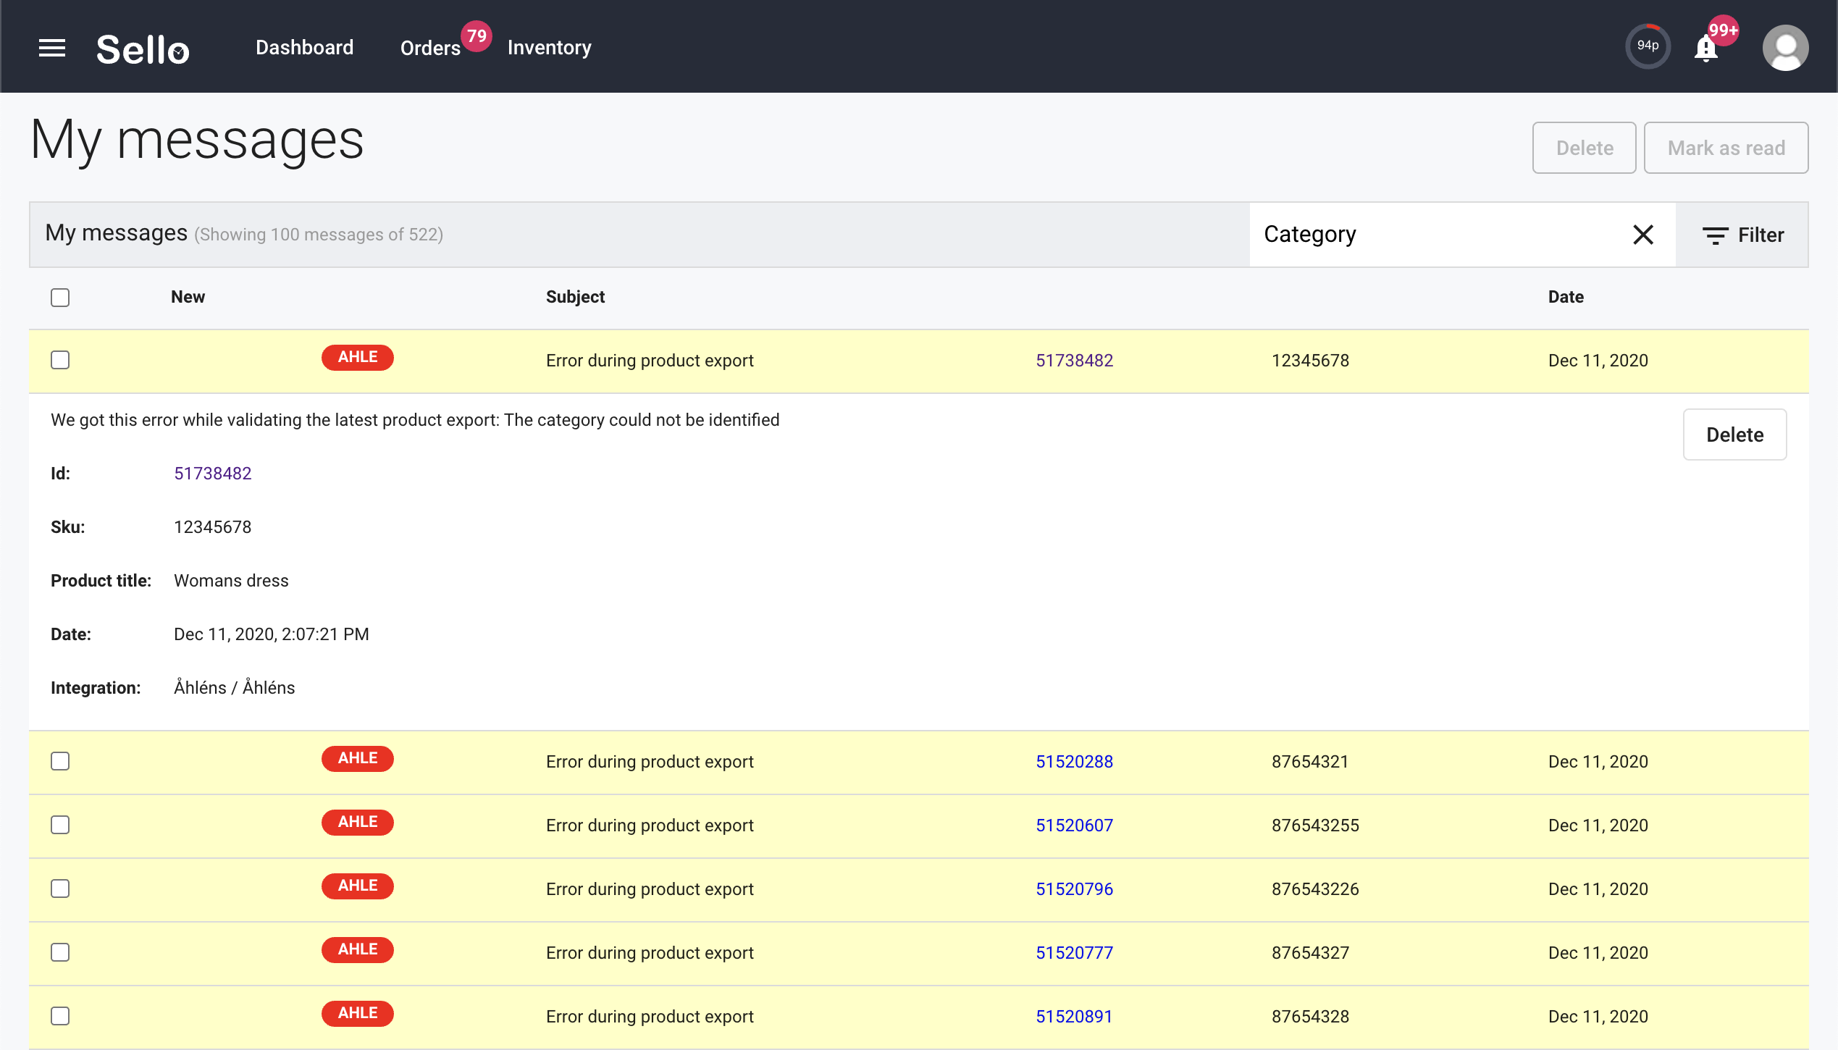Open the Orders page
This screenshot has width=1838, height=1050.
[430, 48]
